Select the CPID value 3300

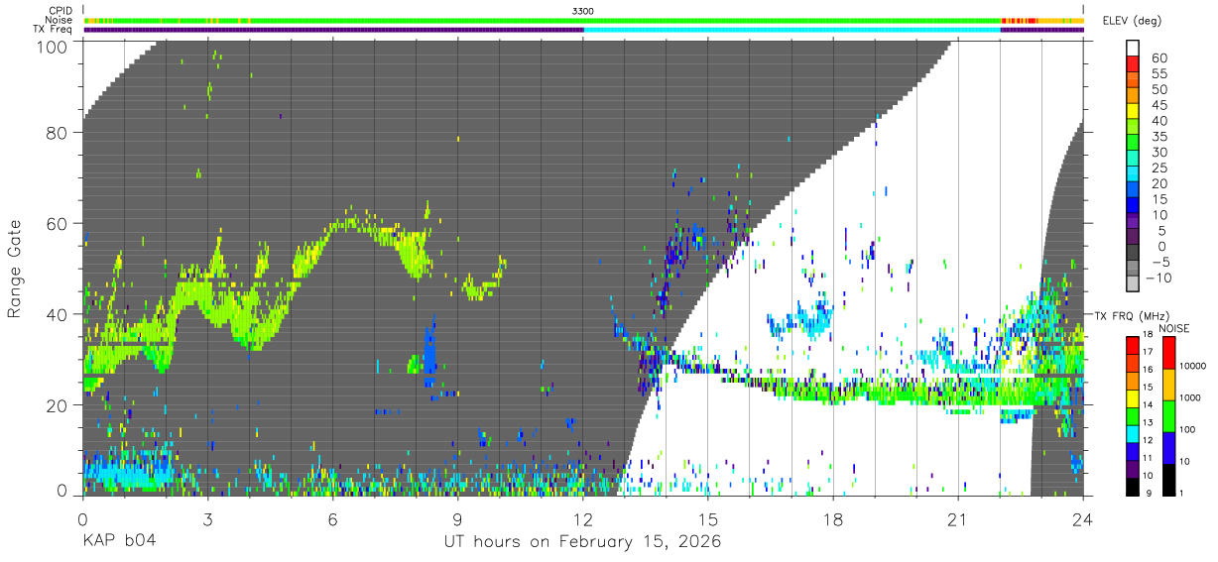(x=583, y=11)
